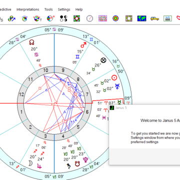The width and height of the screenshot is (180, 180).
Task: Click the chart wheel icon with blue arc
Action: point(24,18)
